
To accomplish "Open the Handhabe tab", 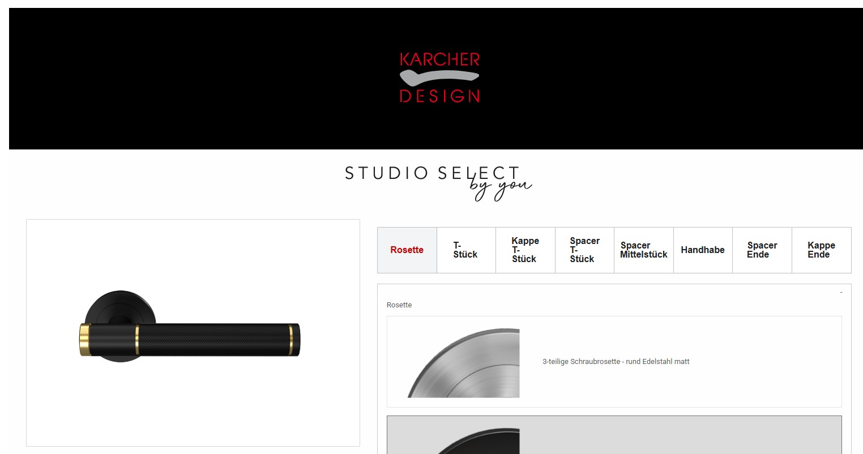I will coord(703,250).
